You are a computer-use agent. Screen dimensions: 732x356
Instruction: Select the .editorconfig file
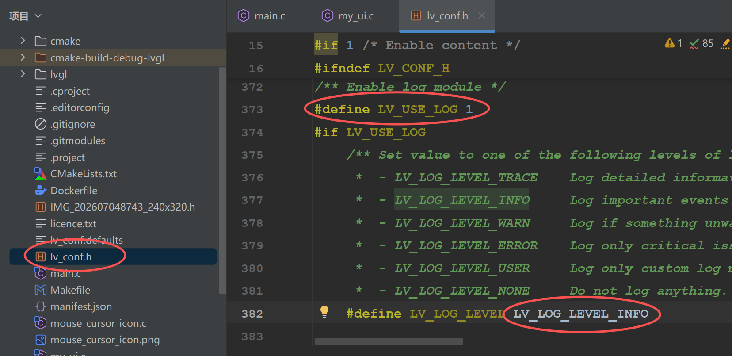[80, 107]
